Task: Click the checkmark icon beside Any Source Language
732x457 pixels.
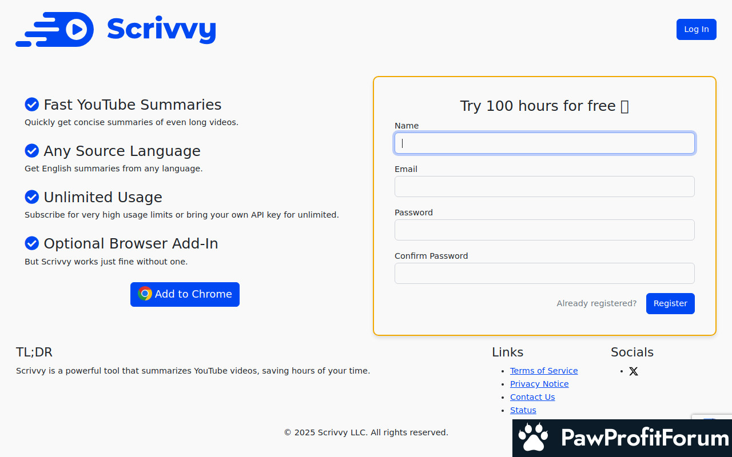Action: click(32, 151)
